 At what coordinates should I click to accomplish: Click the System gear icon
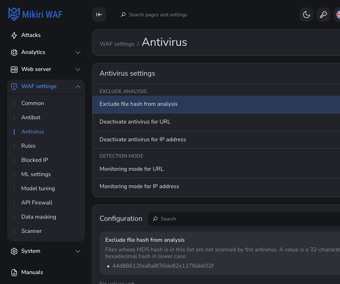tap(14, 251)
